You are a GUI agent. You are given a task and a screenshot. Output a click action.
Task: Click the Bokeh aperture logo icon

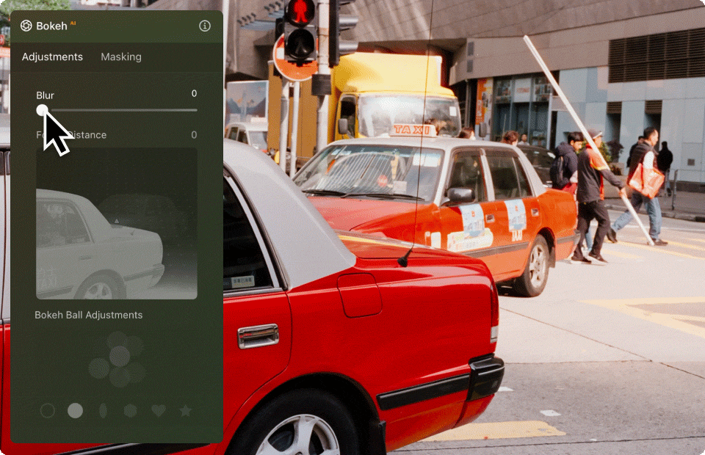[x=26, y=26]
